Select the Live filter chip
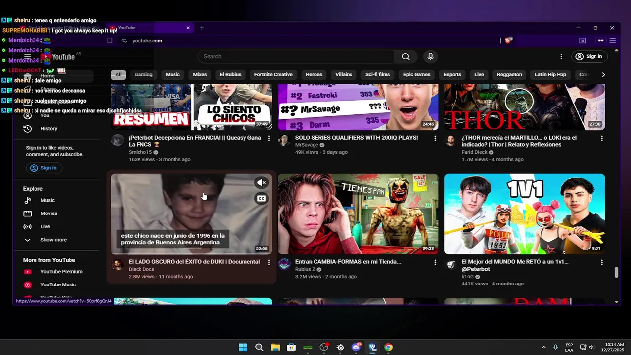The height and width of the screenshot is (355, 631). [479, 74]
